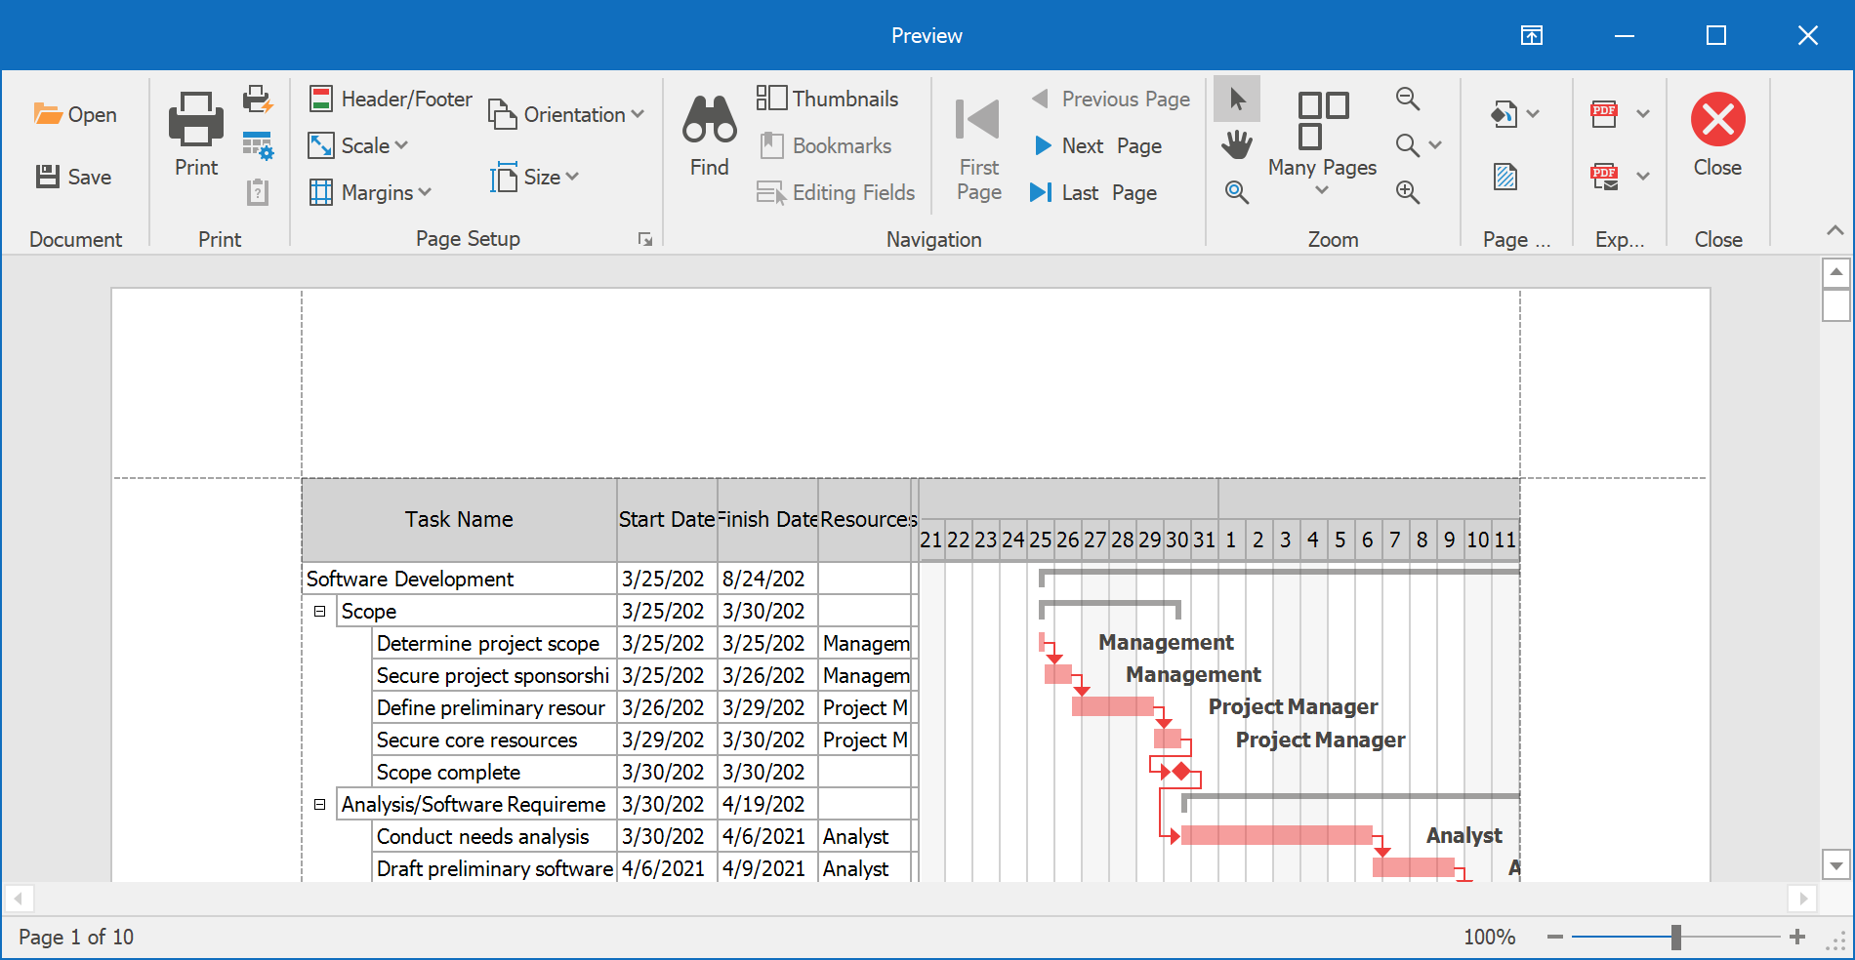Toggle the Thumbnails panel

[x=827, y=99]
